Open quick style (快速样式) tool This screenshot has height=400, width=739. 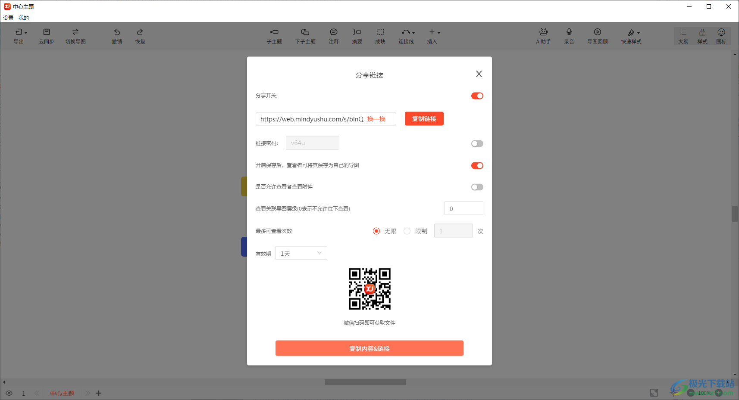tap(631, 36)
